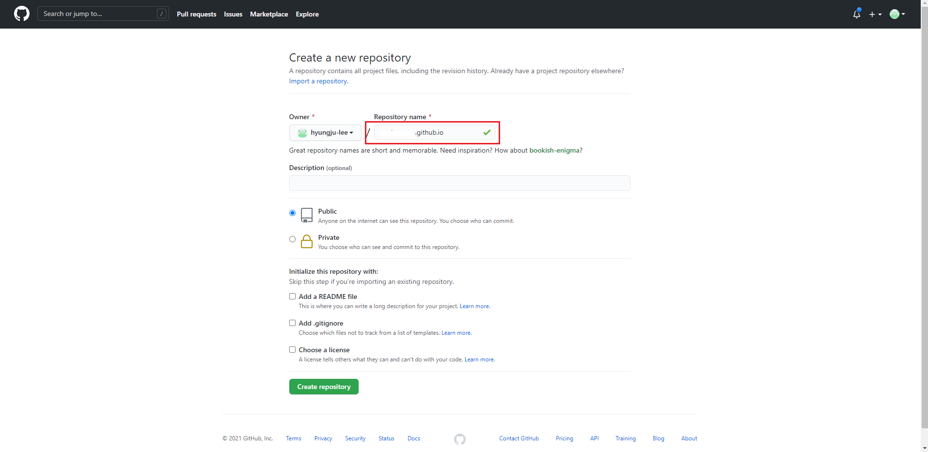Click the footer GitHub logo icon

point(459,439)
